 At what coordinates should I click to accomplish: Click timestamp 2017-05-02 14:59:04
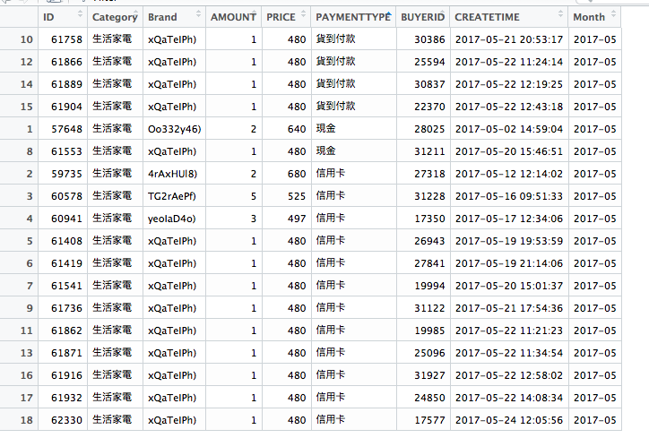click(x=509, y=129)
